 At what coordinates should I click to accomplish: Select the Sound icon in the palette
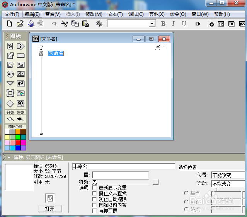(20, 84)
